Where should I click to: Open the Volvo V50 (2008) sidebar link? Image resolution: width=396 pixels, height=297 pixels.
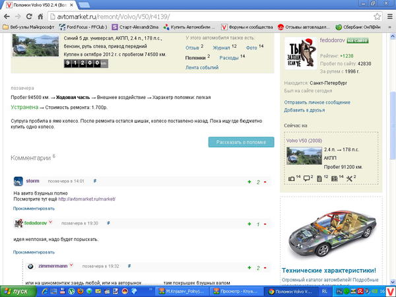(304, 141)
